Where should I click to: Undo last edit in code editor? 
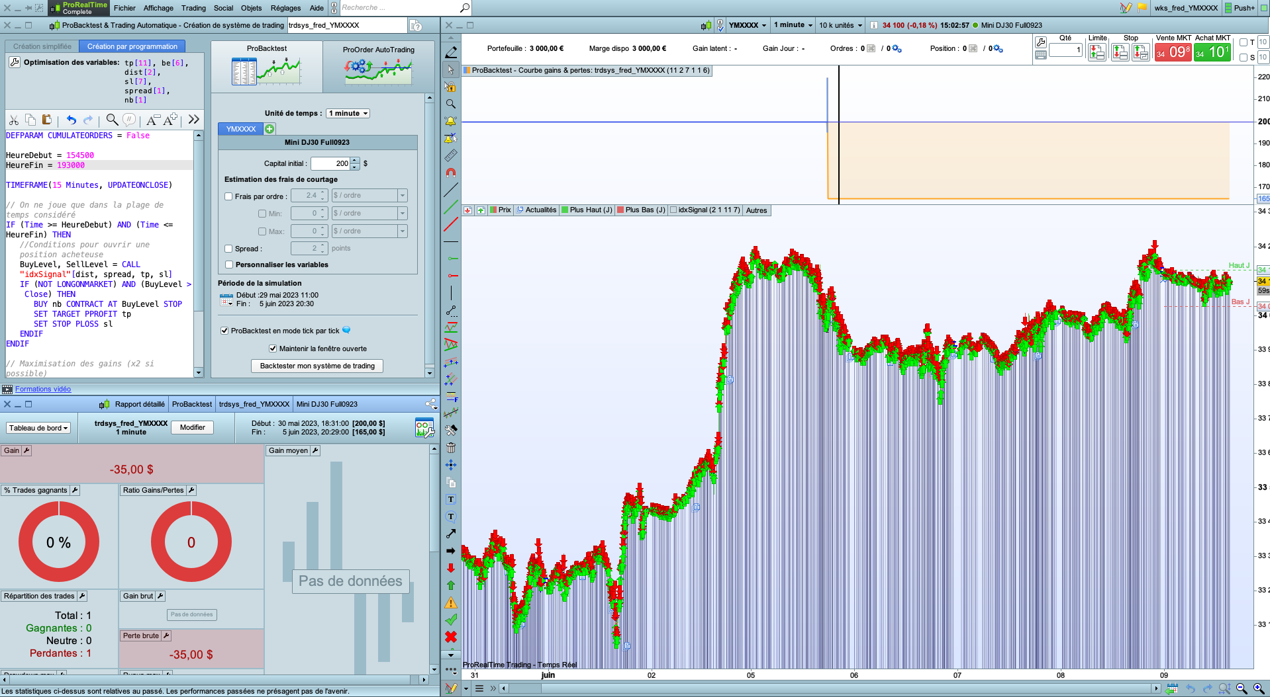pos(71,120)
